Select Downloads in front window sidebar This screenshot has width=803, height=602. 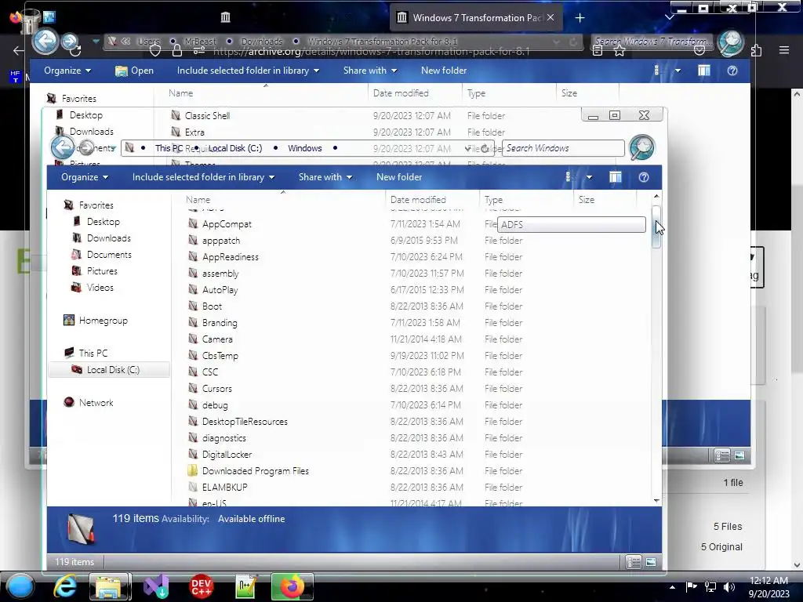coord(108,238)
